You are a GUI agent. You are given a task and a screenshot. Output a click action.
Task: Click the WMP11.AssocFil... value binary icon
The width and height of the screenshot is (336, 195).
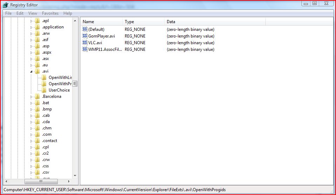(x=85, y=49)
